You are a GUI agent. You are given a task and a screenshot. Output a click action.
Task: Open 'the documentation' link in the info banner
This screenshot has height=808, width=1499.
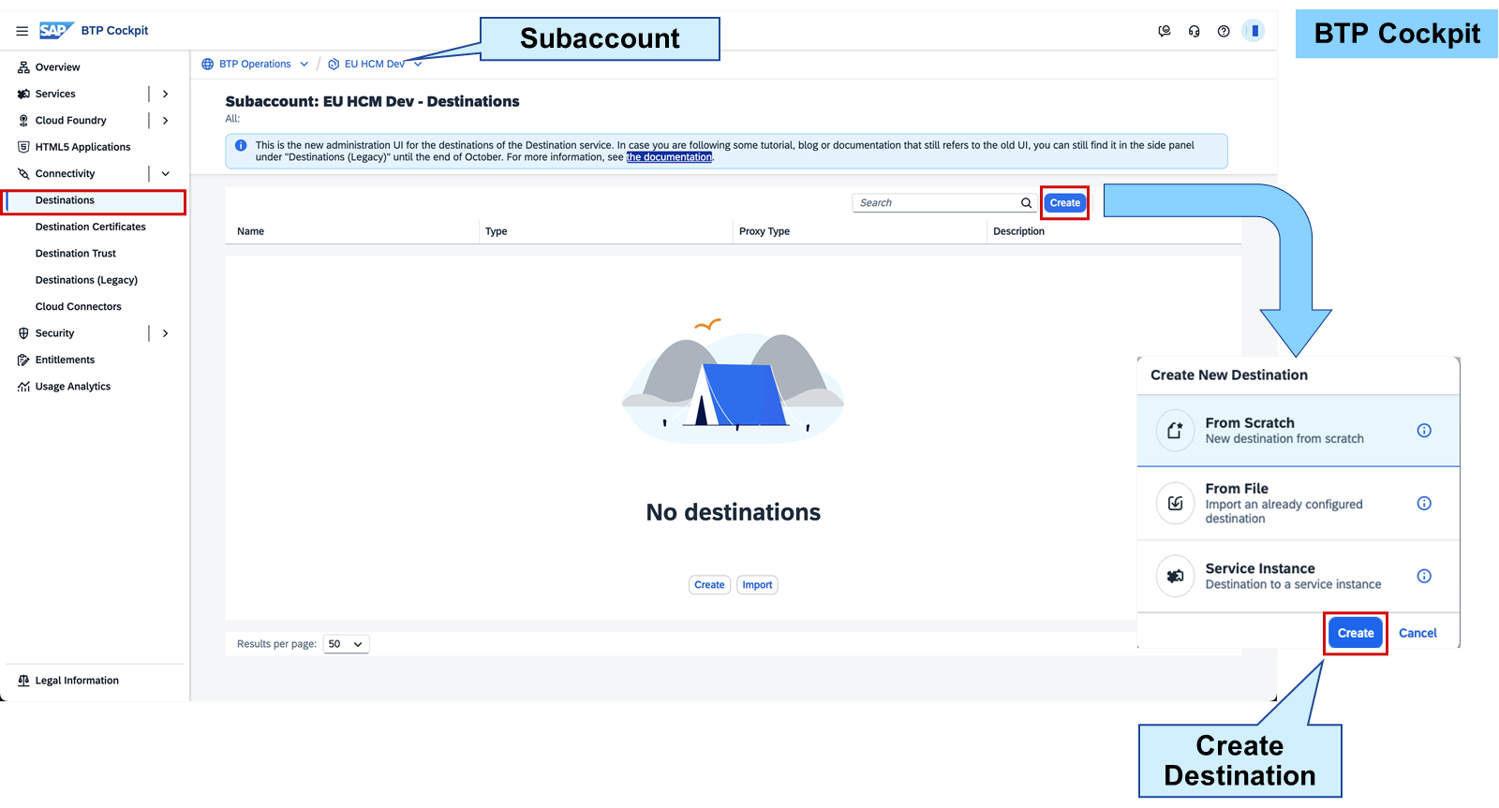coord(670,157)
